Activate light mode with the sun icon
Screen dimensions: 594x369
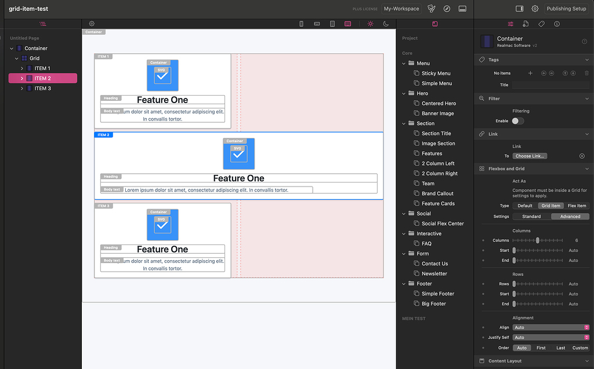[x=370, y=24]
